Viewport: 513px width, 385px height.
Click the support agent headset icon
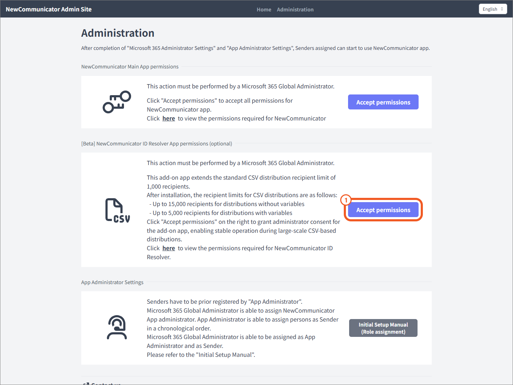pos(117,327)
